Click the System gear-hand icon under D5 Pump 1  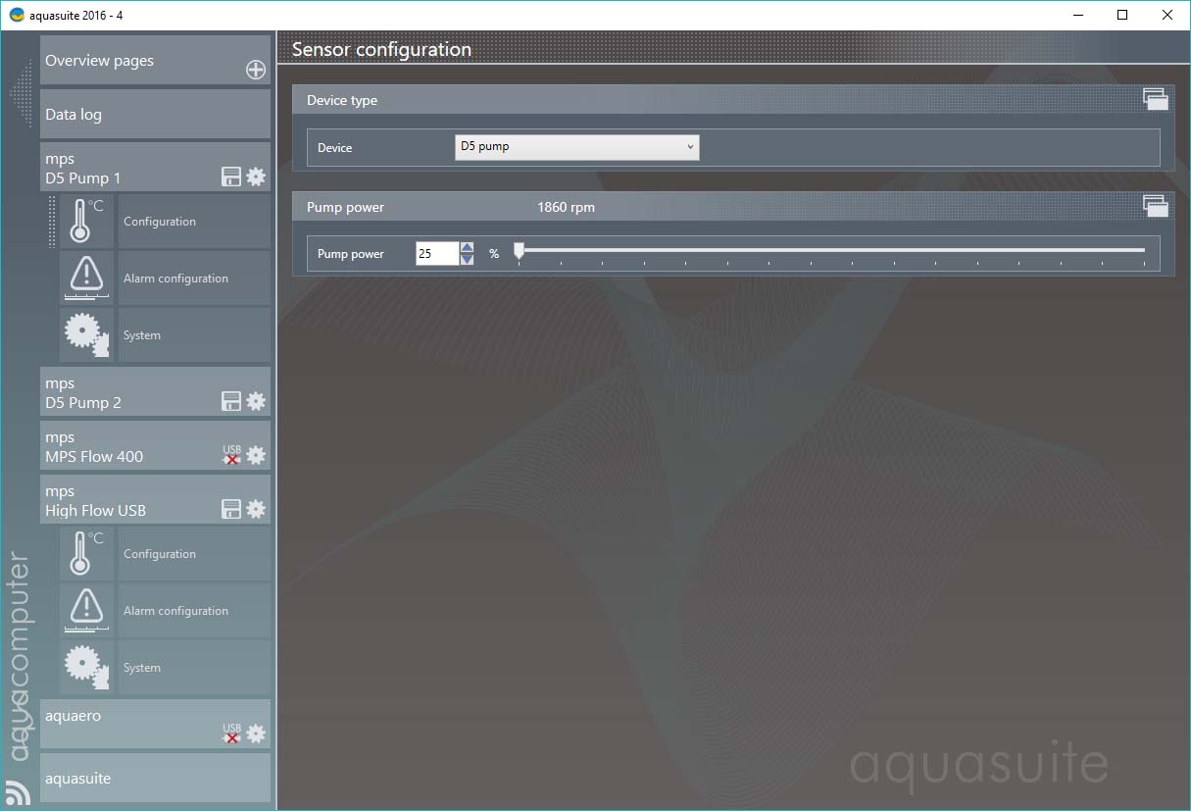coord(86,335)
